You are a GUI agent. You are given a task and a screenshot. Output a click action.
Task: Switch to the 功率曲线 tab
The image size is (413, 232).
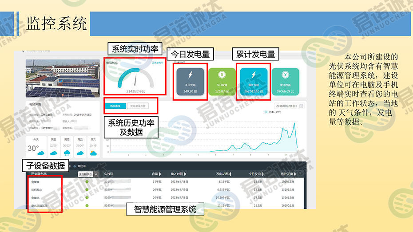pos(115,106)
